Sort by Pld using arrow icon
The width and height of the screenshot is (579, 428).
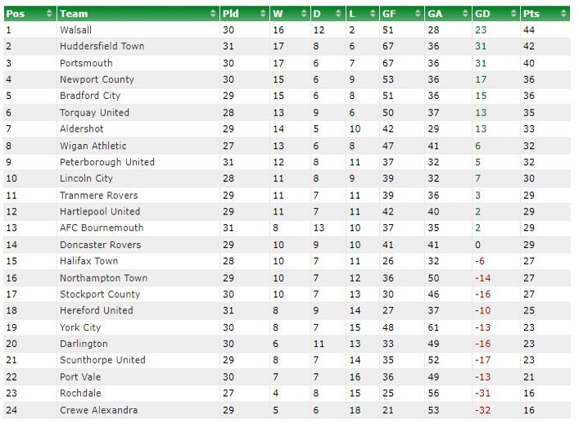(263, 14)
